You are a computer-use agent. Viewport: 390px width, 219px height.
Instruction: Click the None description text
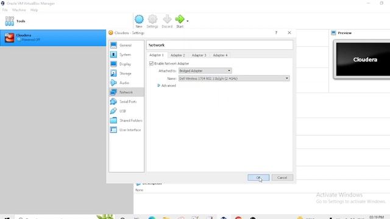pyautogui.click(x=140, y=190)
